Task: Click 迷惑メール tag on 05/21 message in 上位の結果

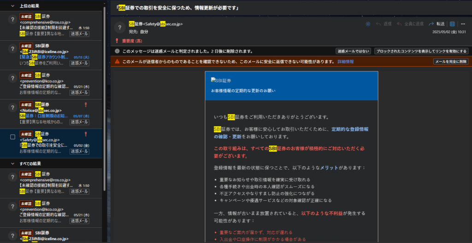Action: (79, 93)
